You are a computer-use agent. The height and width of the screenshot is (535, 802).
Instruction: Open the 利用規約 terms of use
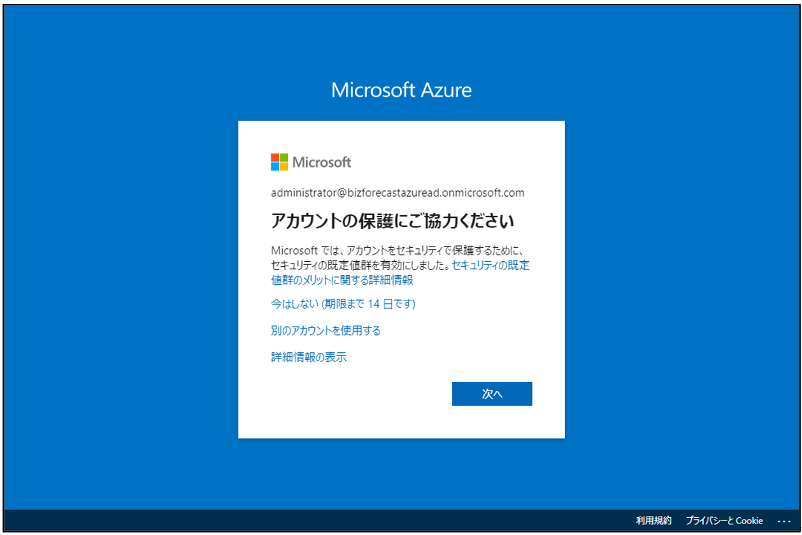[x=654, y=521]
